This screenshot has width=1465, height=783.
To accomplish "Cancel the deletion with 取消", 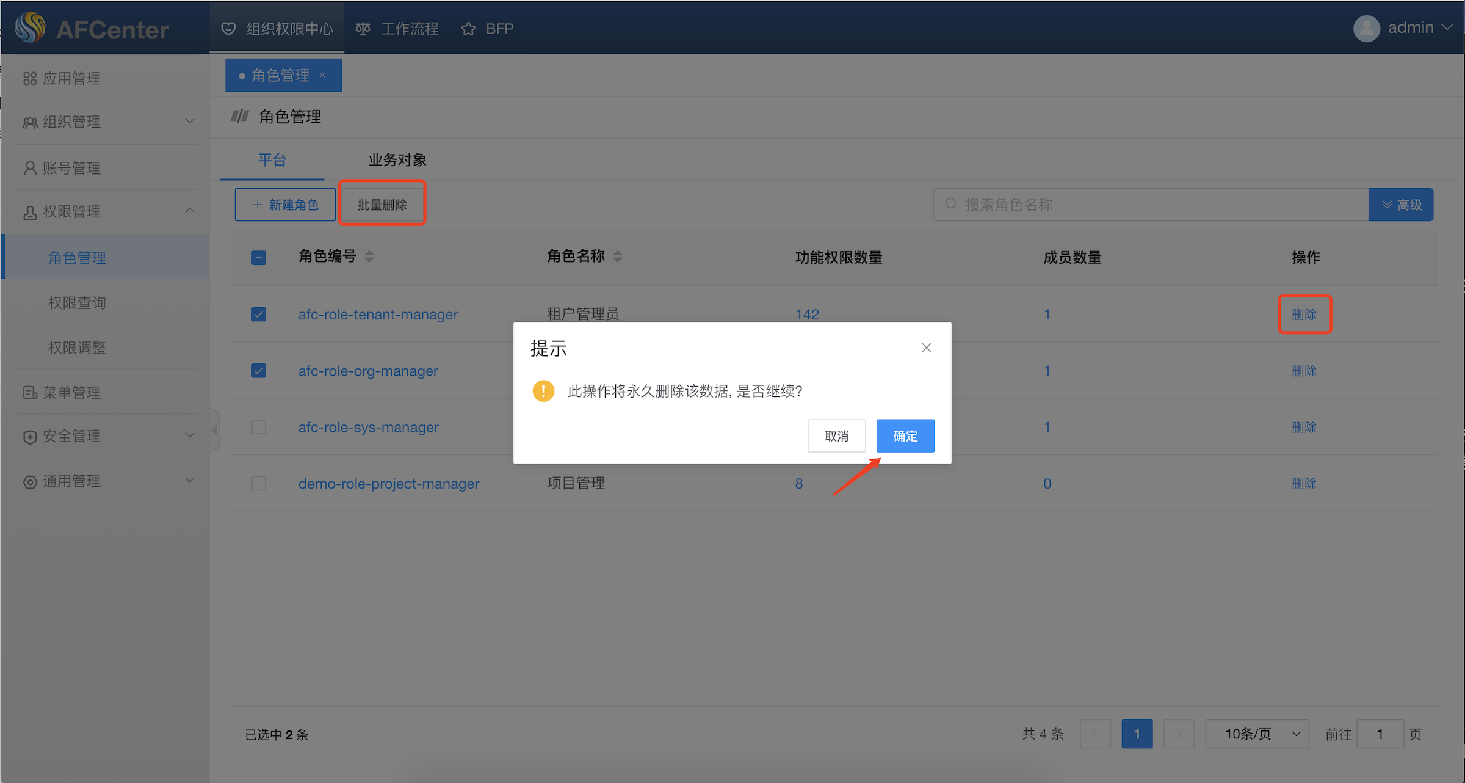I will (x=836, y=436).
